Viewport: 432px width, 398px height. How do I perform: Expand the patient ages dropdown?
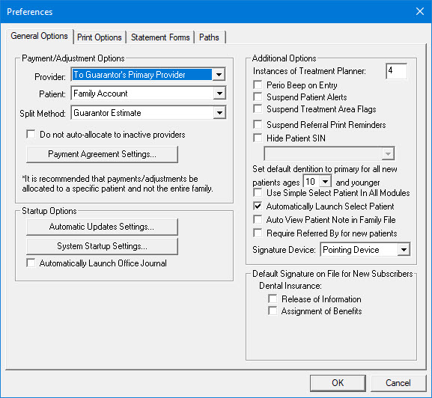(x=325, y=182)
